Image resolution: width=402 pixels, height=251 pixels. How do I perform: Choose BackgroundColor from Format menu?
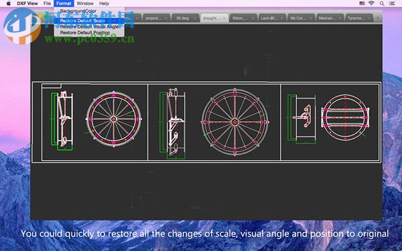coord(89,11)
